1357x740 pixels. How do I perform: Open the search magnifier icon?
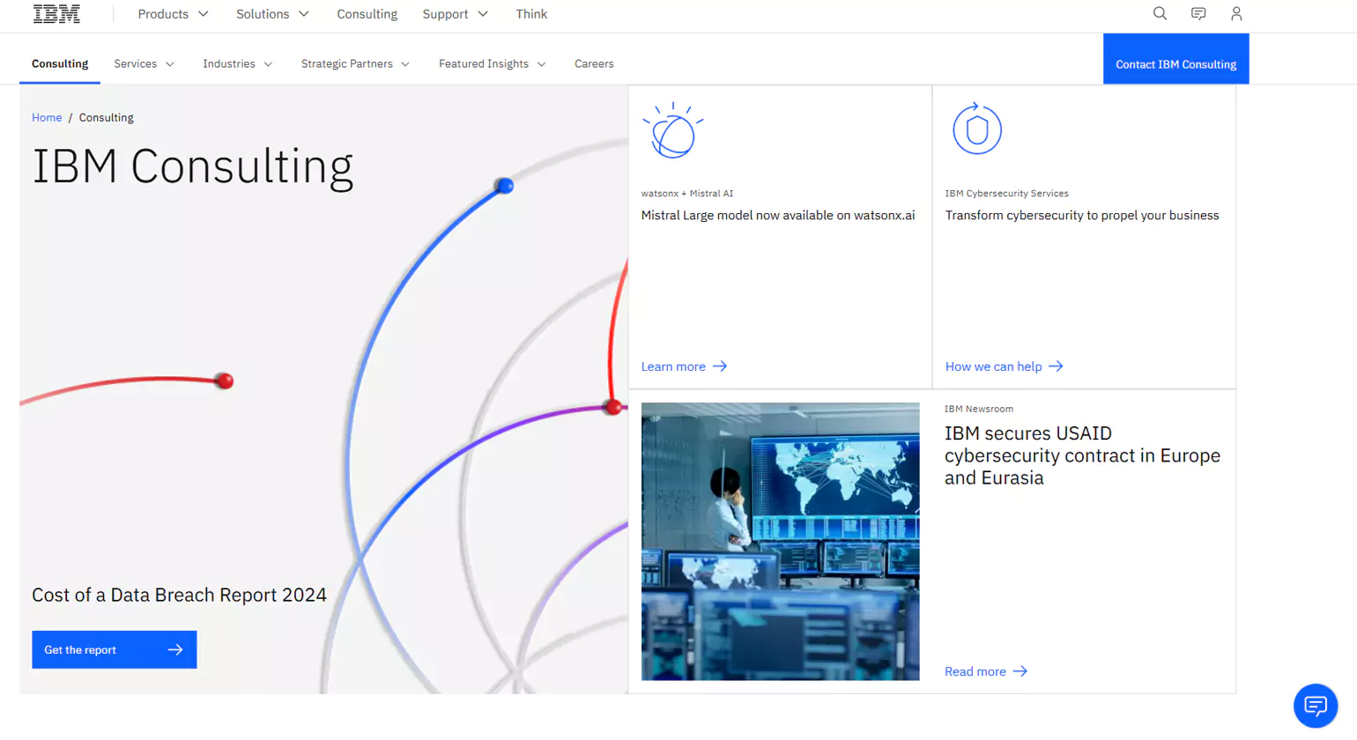[x=1159, y=14]
